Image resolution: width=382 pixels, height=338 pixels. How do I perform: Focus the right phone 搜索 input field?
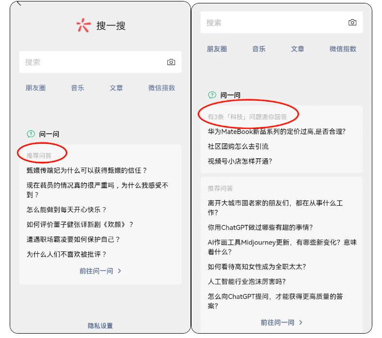click(x=281, y=22)
